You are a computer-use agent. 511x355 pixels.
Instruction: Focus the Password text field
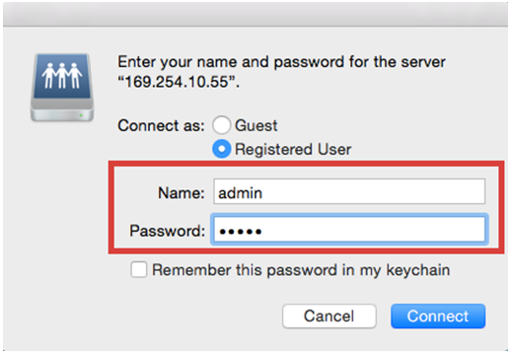click(x=349, y=229)
